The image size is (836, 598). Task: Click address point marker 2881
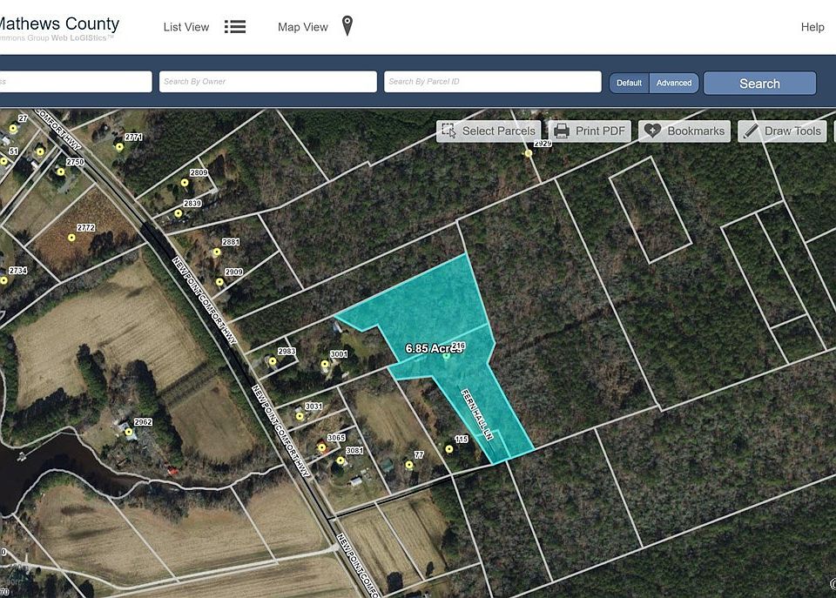pos(217,252)
